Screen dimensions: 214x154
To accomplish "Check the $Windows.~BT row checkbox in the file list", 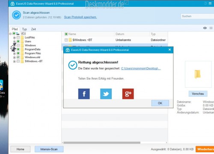I will [66, 40].
